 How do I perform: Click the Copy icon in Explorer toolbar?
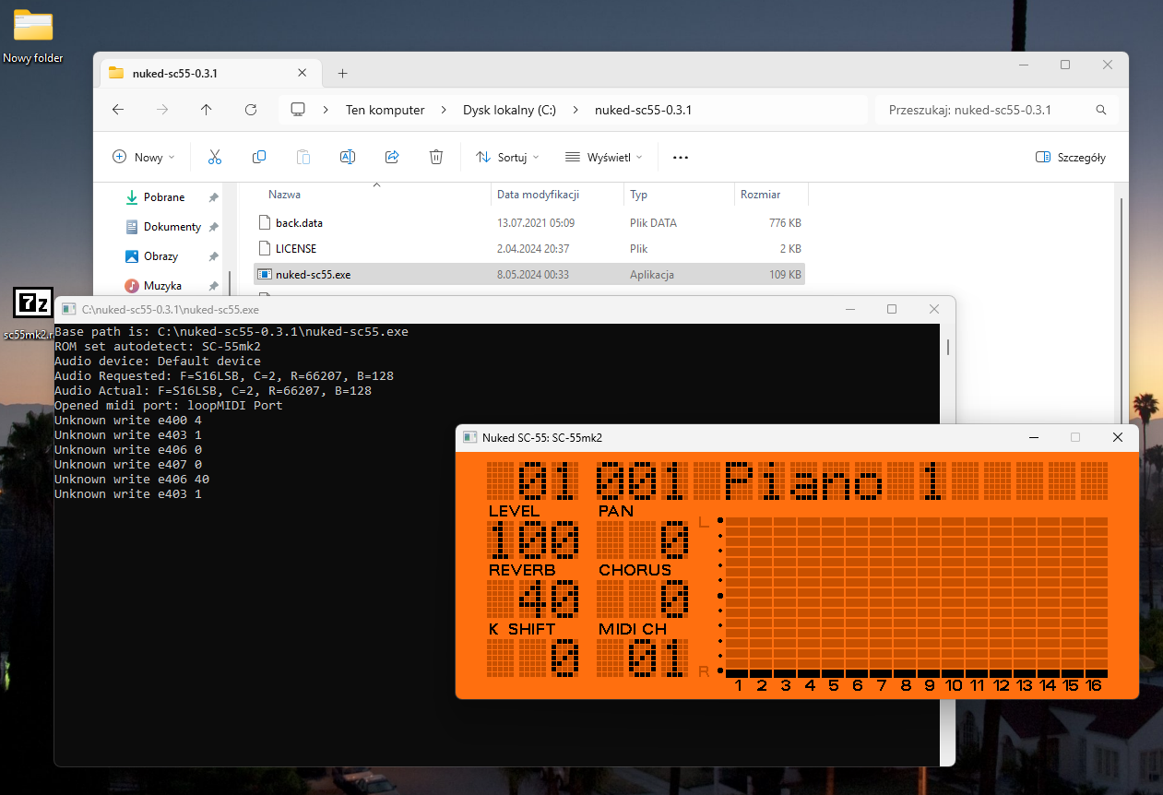point(259,157)
